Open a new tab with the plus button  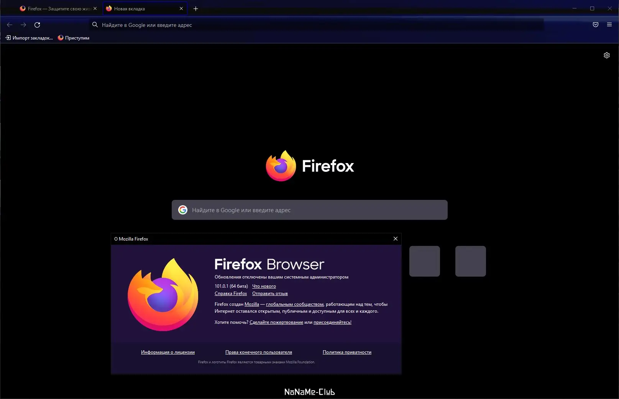(x=196, y=8)
